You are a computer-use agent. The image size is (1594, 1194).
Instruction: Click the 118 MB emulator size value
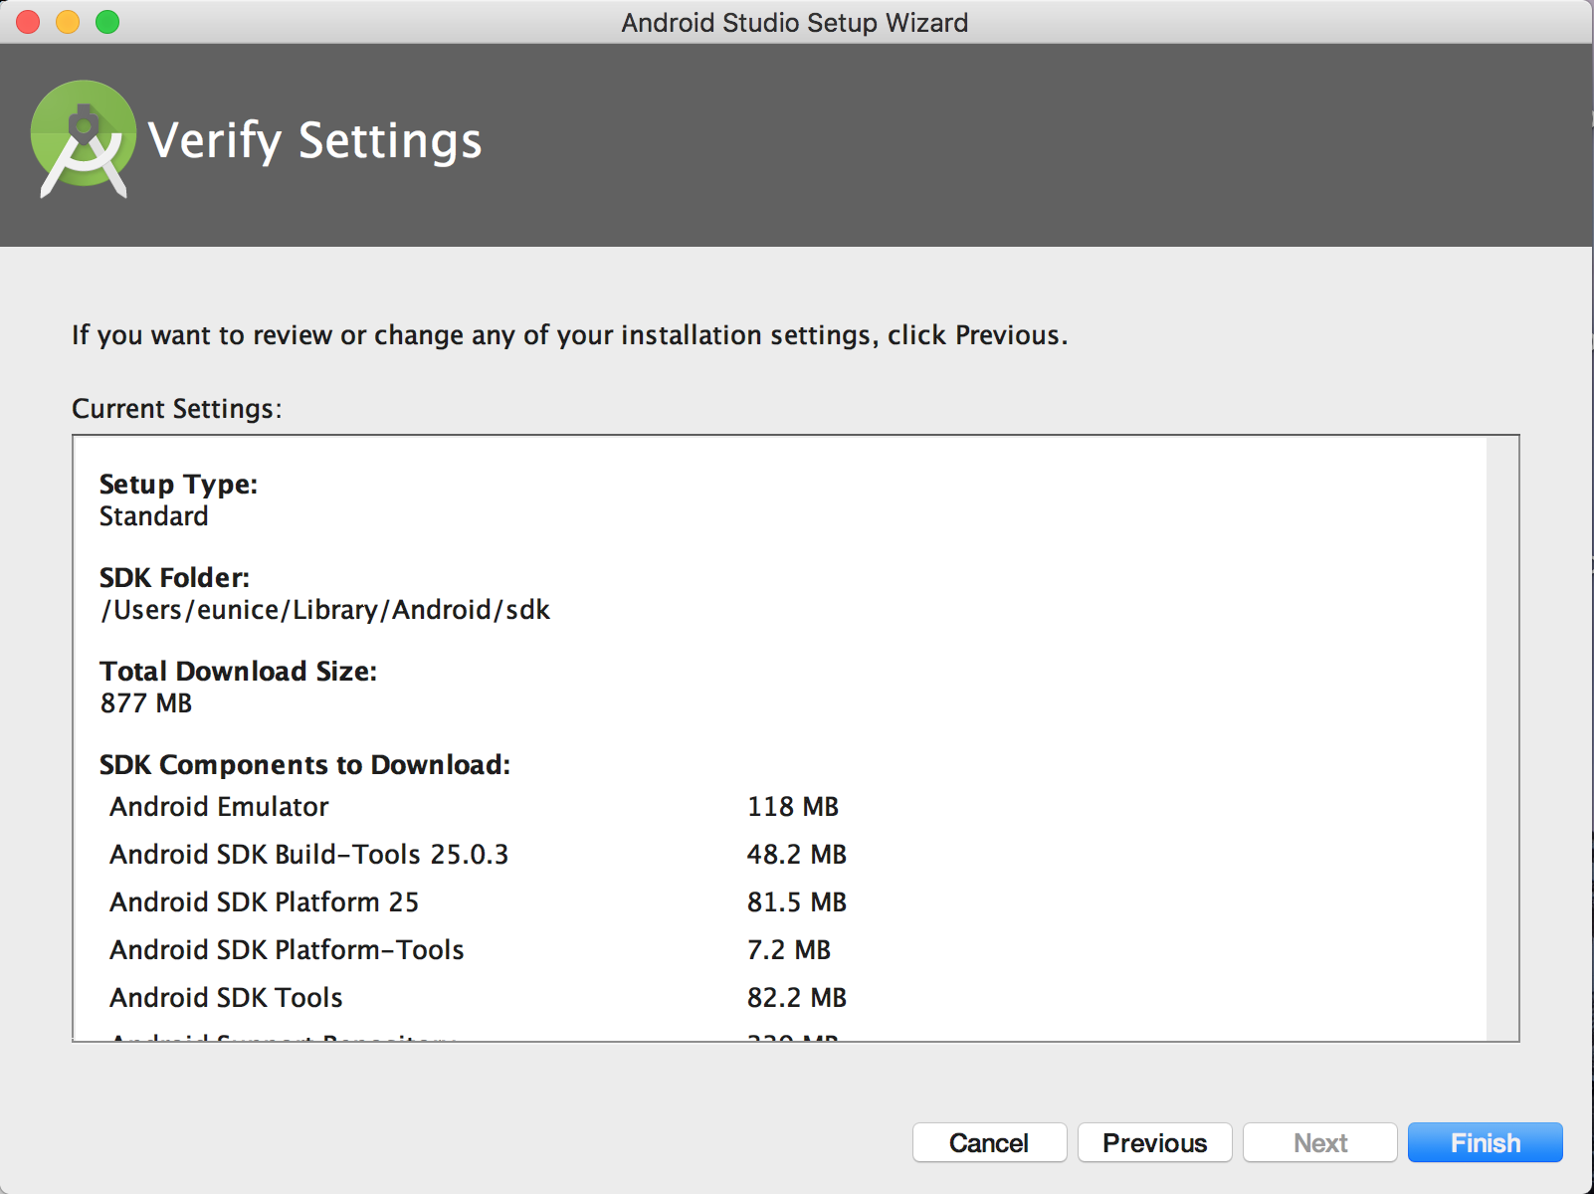point(793,807)
